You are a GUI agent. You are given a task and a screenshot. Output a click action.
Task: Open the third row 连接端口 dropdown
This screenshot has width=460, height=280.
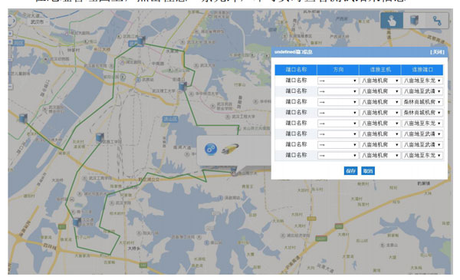(422, 102)
